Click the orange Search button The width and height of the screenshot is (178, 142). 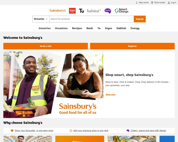(x=140, y=19)
